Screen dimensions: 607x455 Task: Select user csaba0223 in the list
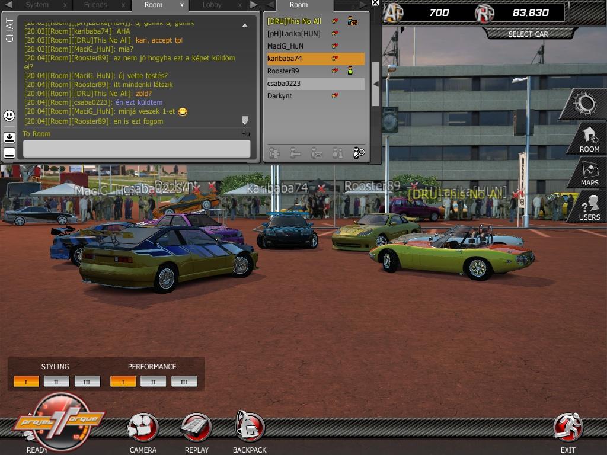tap(315, 83)
